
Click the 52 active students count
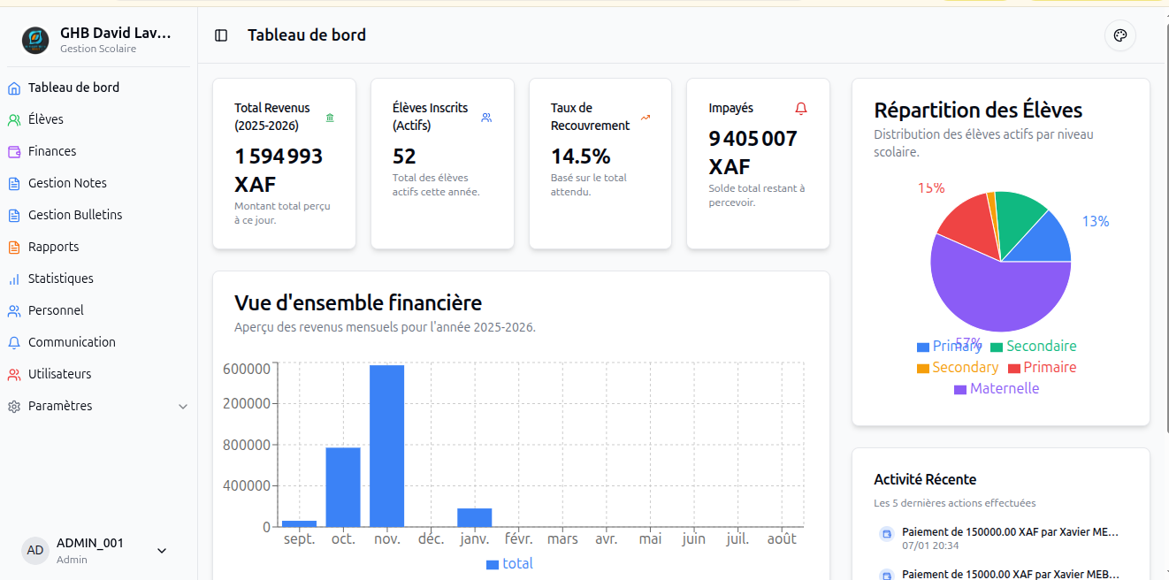[x=404, y=156]
